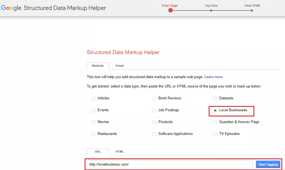This screenshot has width=285, height=170.
Task: Click the Structured Data Markup Helper header title
Action: [x=65, y=8]
